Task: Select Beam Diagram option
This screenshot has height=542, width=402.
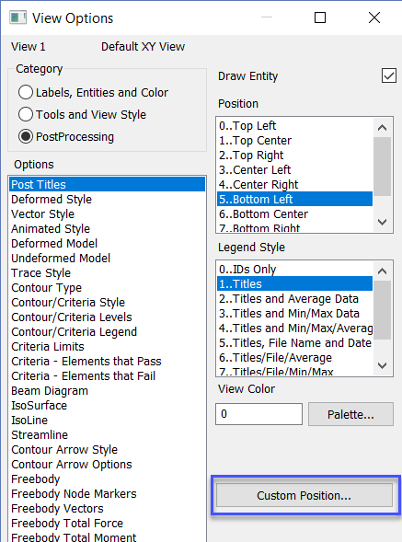Action: (107, 391)
